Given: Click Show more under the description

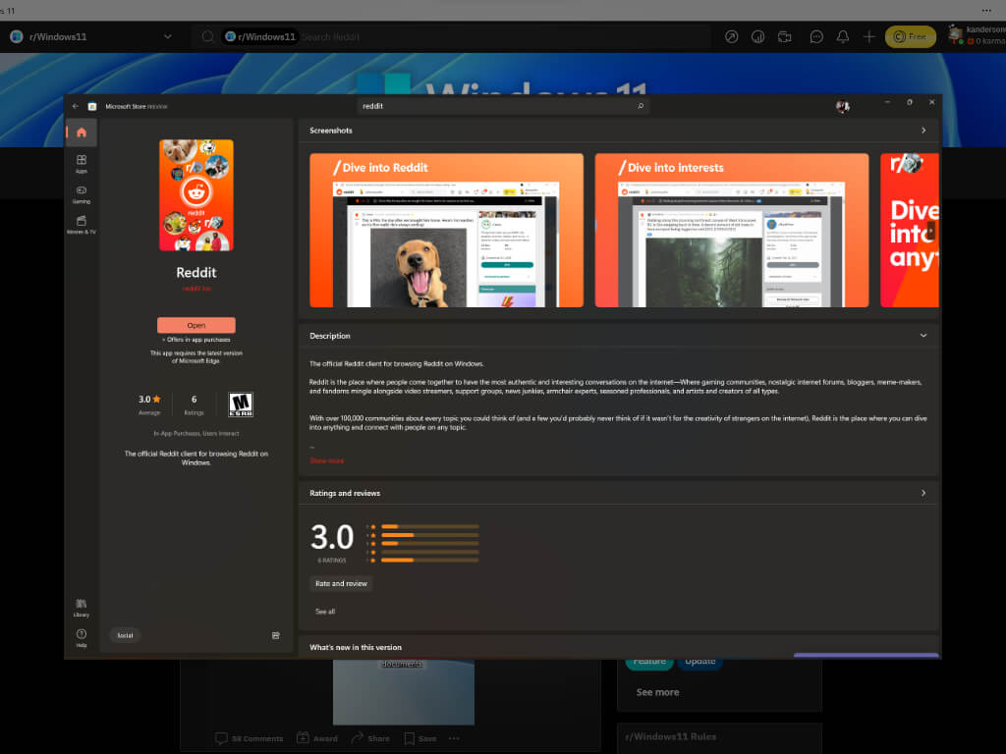Looking at the screenshot, I should [x=327, y=460].
